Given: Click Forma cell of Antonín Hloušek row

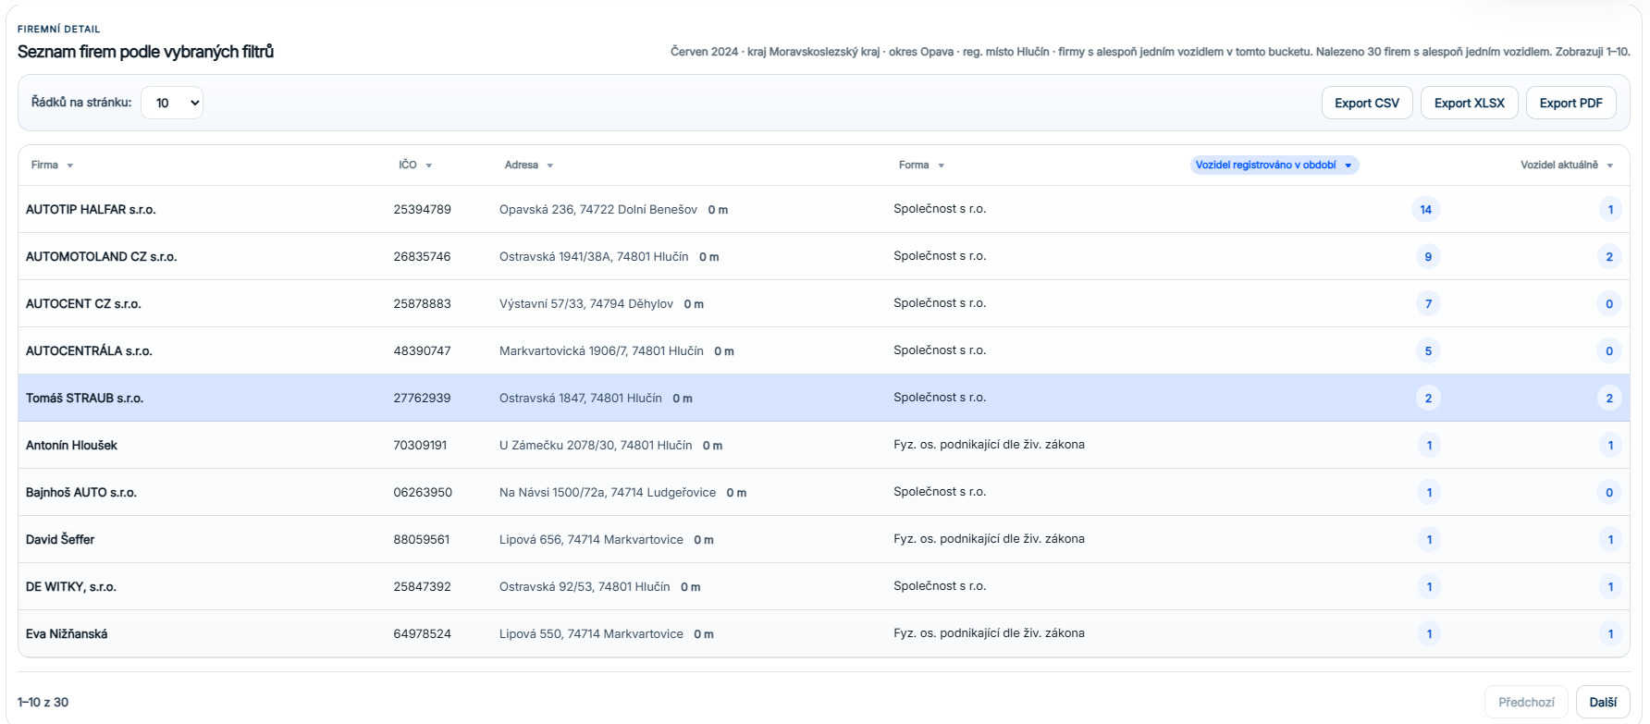Looking at the screenshot, I should [x=989, y=445].
